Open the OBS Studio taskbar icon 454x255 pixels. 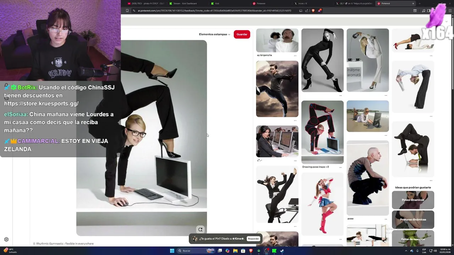click(267, 251)
